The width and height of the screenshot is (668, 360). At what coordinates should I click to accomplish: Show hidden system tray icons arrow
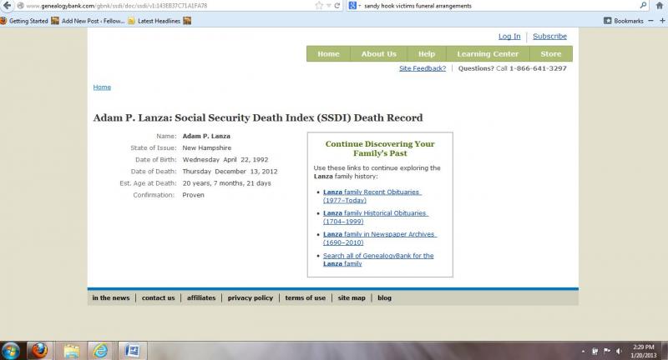pyautogui.click(x=583, y=351)
